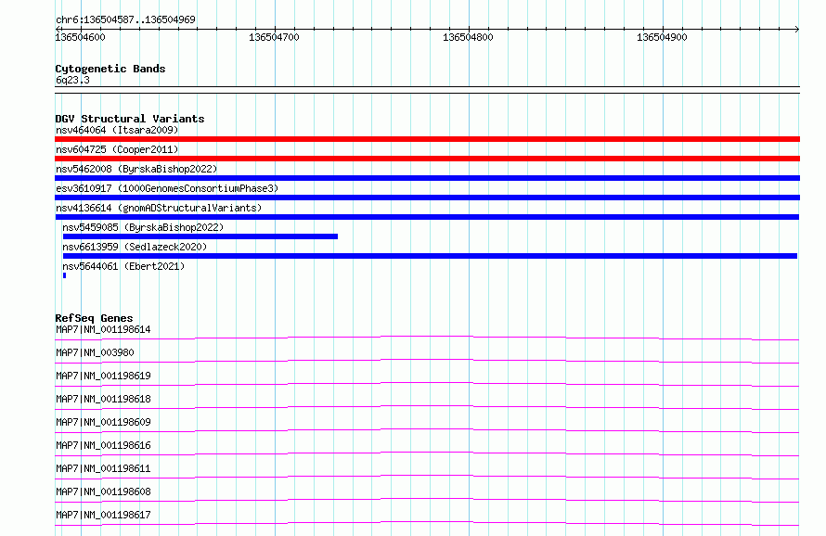Open the MAP7|NM_001198617 transcript label

(x=103, y=515)
